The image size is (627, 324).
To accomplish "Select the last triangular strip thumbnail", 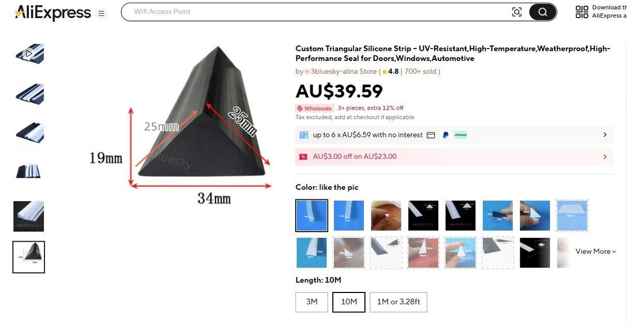I will (x=28, y=257).
